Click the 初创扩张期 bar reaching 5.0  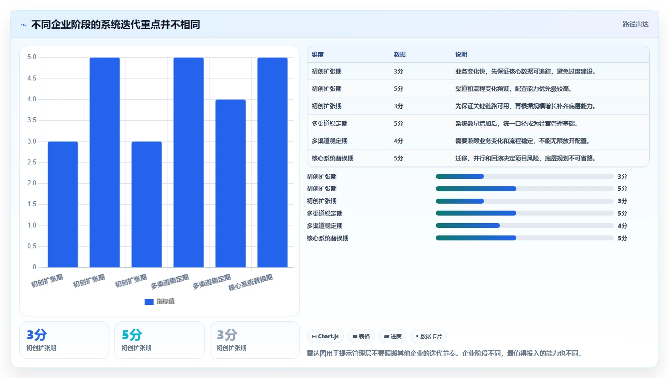click(104, 162)
